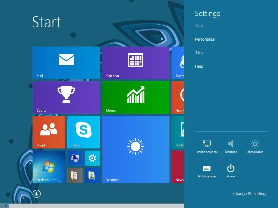The width and height of the screenshot is (278, 208).
Task: Open the gear PC settings small tile
Action: point(92,158)
